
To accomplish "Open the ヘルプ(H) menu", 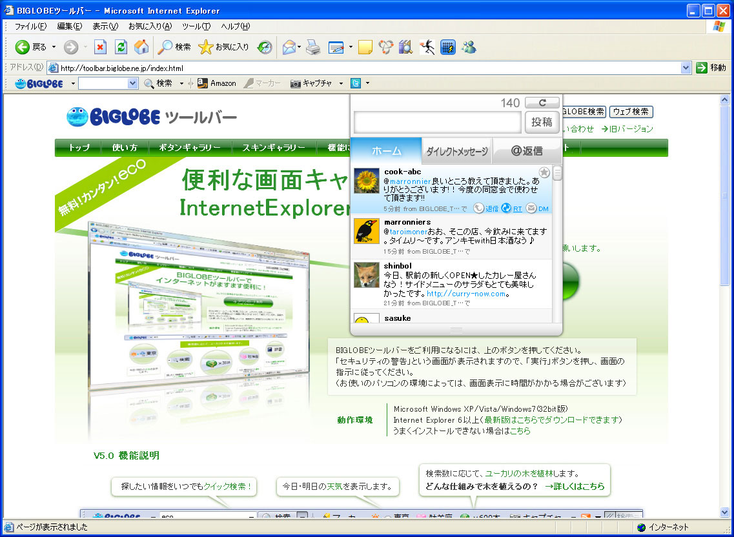I will 235,26.
